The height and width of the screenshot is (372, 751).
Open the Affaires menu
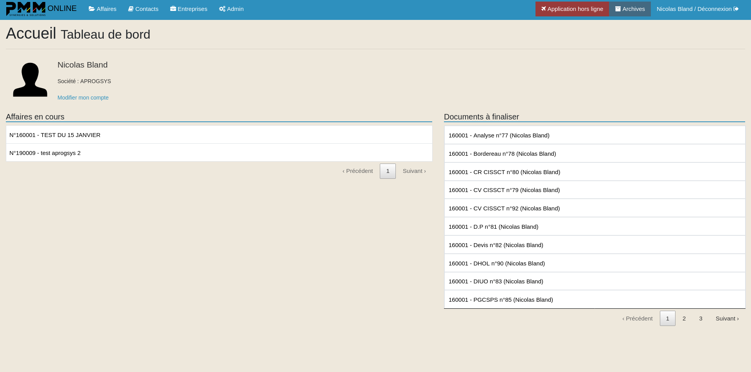click(102, 9)
